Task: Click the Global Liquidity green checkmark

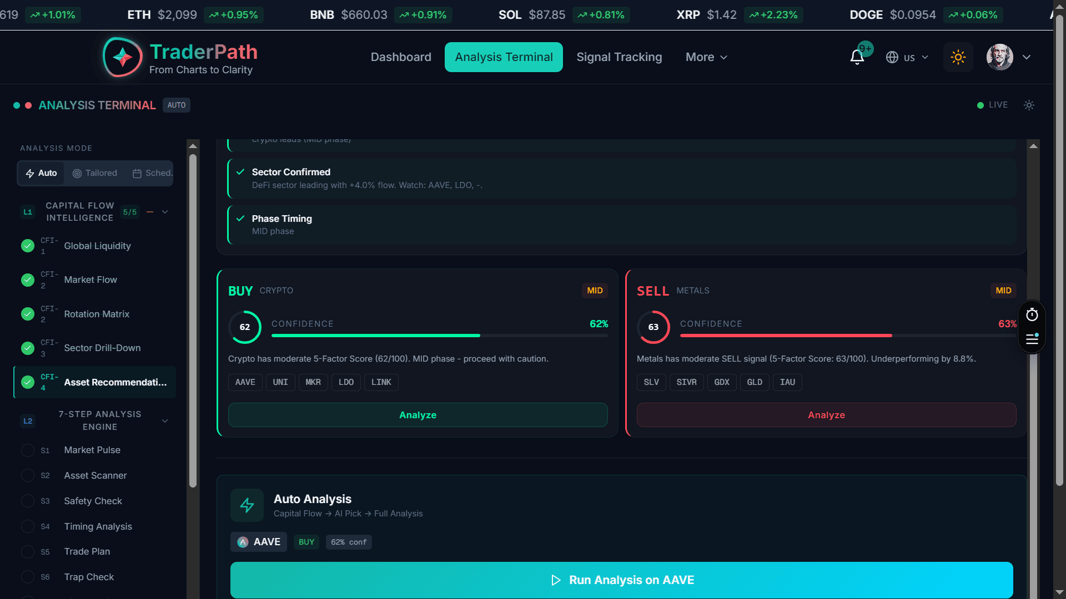Action: pos(28,246)
